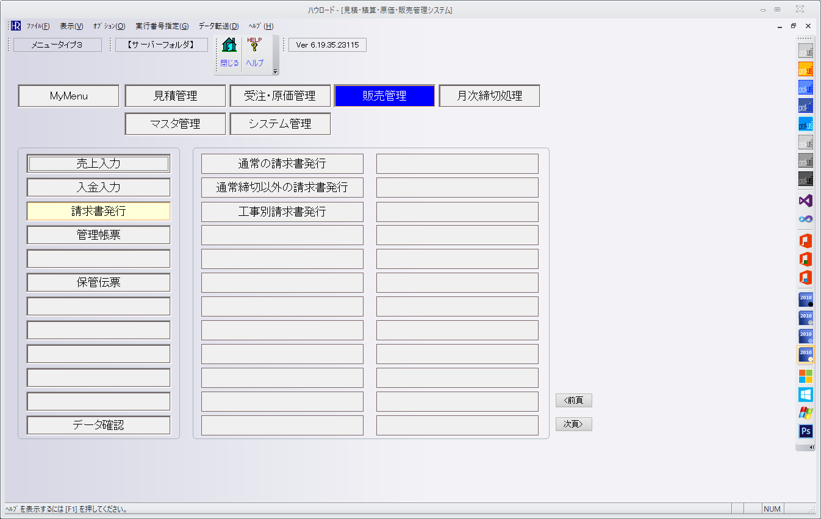Image resolution: width=821 pixels, height=519 pixels.
Task: Click the 通常の請求書発行 button
Action: pos(282,163)
